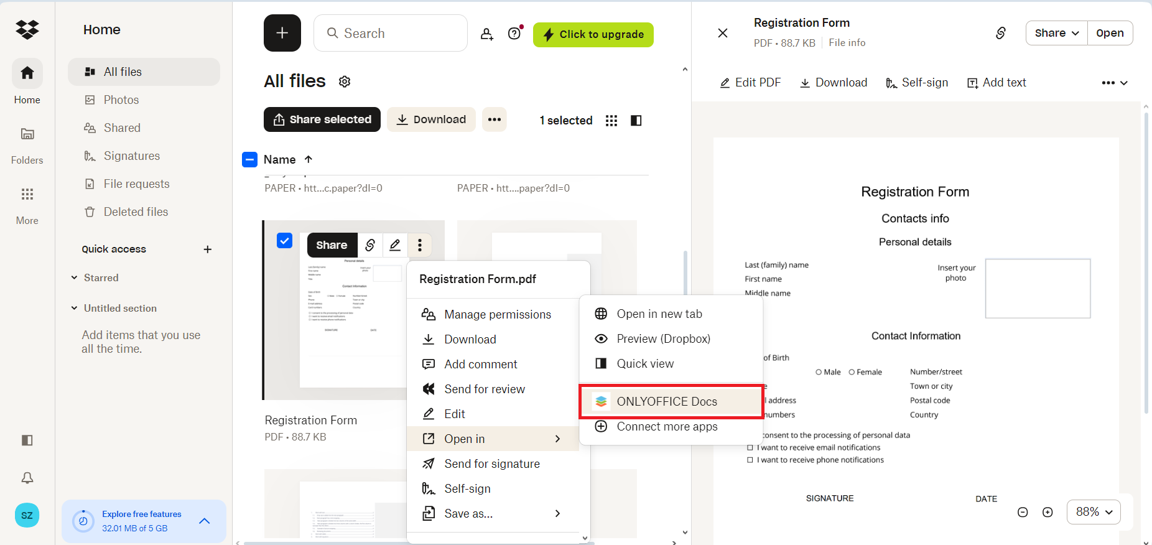Screen dimensions: 1152x545
Task: Click the zoom in plus icon
Action: [1047, 512]
